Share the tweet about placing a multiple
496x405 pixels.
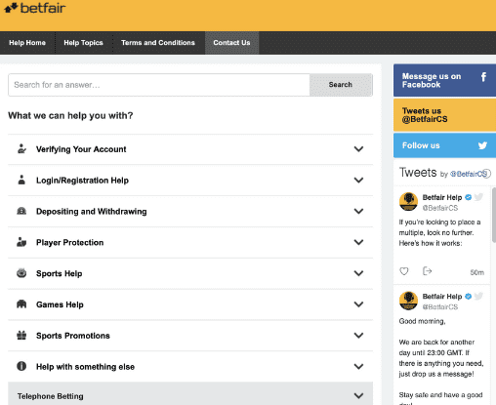click(x=427, y=270)
